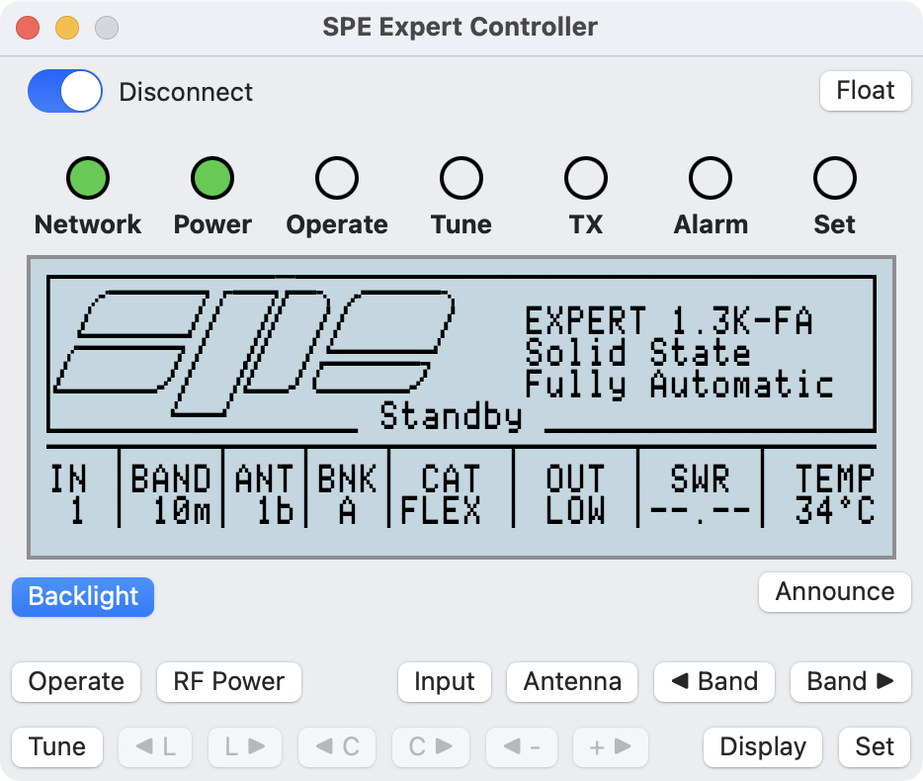923x781 pixels.
Task: Click the Set status indicator light
Action: coord(835,178)
